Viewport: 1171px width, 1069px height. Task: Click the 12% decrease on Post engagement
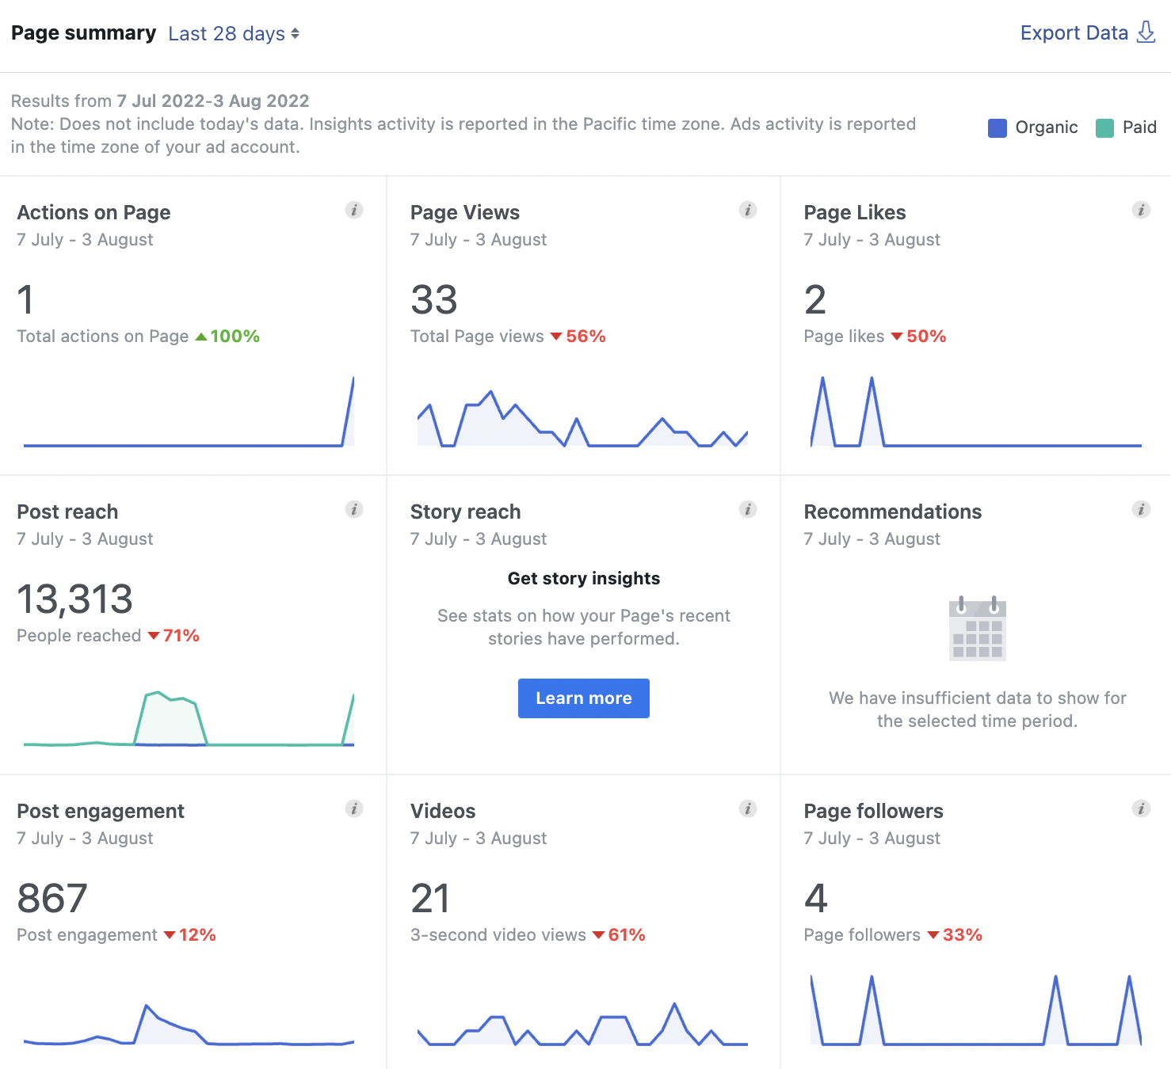[190, 934]
